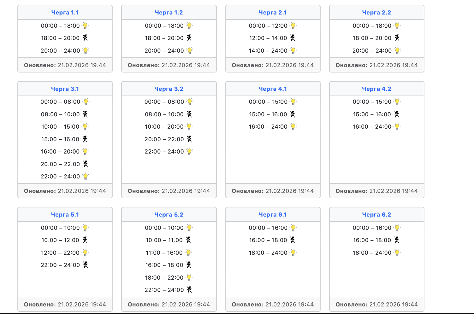Open the Черга 4.2 queue title

376,89
